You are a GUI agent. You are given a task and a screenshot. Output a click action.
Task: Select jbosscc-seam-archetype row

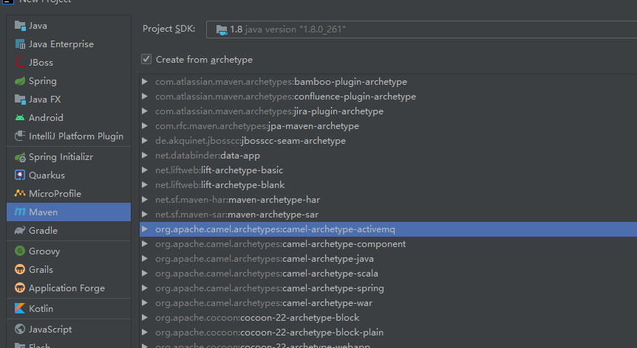pos(389,141)
